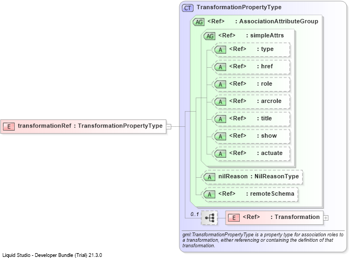The width and height of the screenshot is (349, 258).
Task: Click the E icon of transformationRef element
Action: pos(9,126)
